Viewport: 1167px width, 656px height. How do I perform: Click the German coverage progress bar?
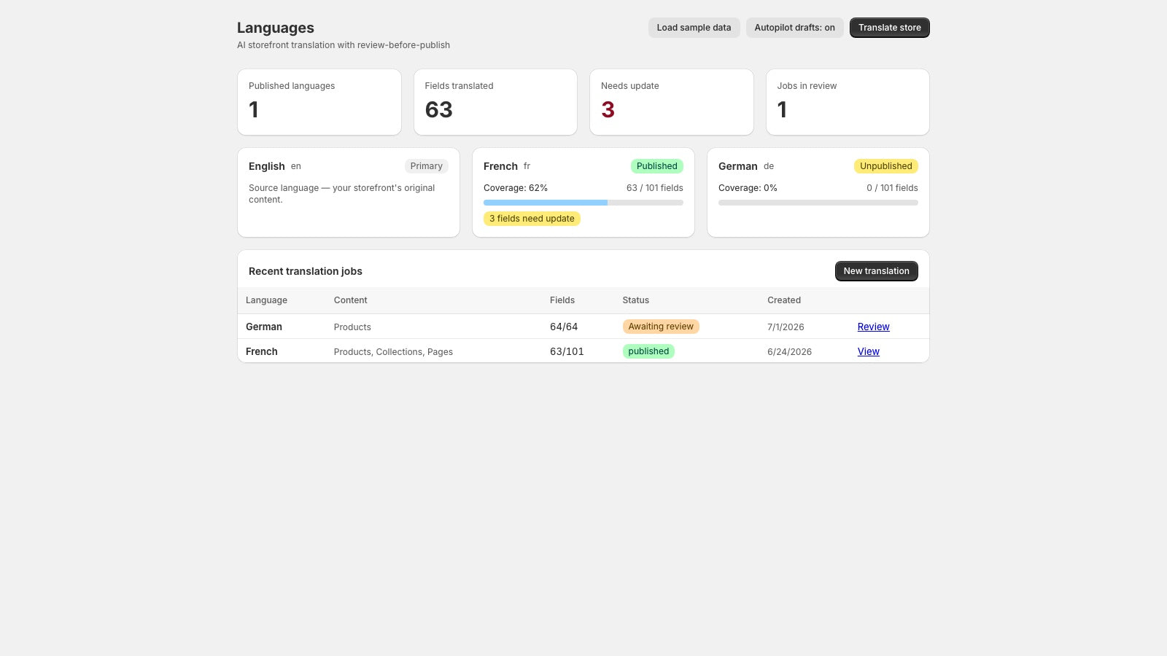point(818,203)
